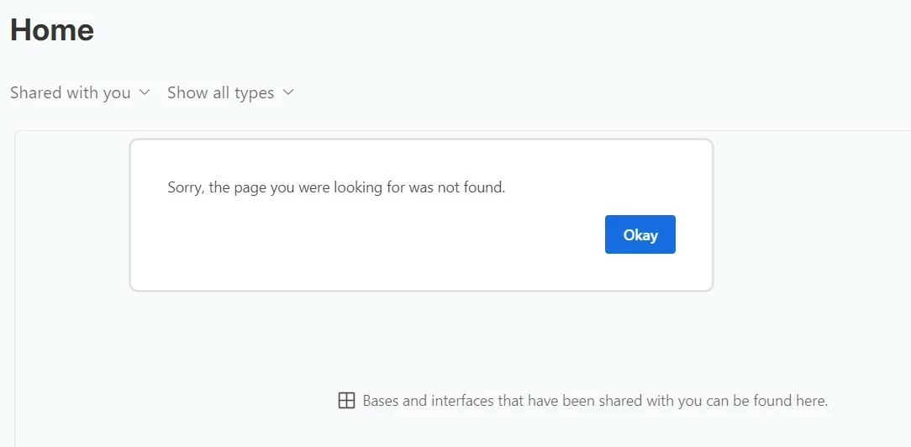The image size is (911, 447).
Task: Click the 'page was not found' message text
Action: pyautogui.click(x=336, y=187)
